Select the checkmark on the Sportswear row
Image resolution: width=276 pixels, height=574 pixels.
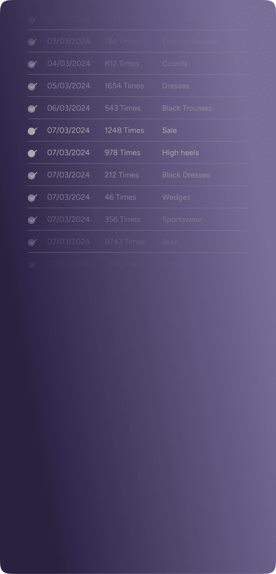click(32, 219)
